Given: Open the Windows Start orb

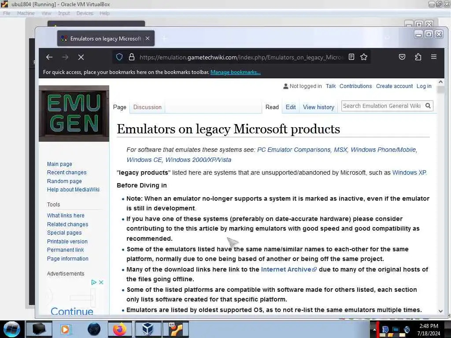Looking at the screenshot, I should (x=12, y=329).
